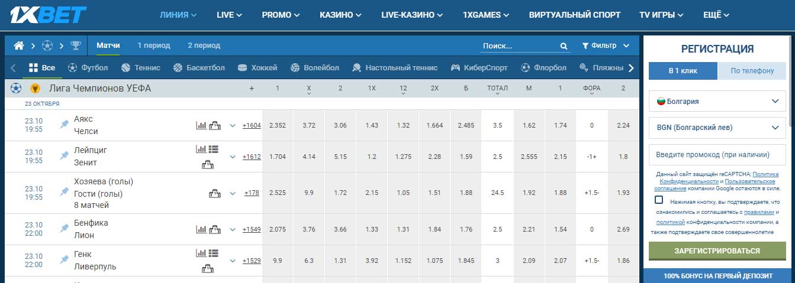This screenshot has width=795, height=283.
Task: Select Hockey sport filter
Action: (257, 68)
